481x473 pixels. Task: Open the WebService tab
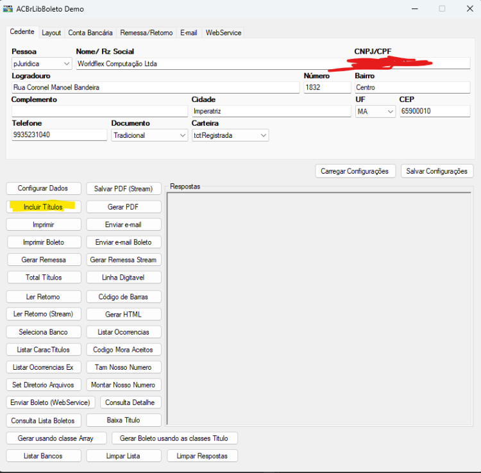pyautogui.click(x=223, y=33)
